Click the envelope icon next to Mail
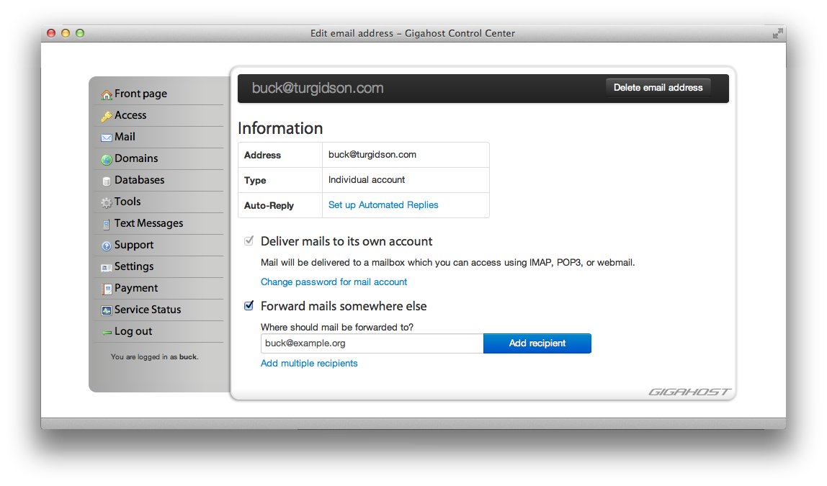 coord(107,138)
